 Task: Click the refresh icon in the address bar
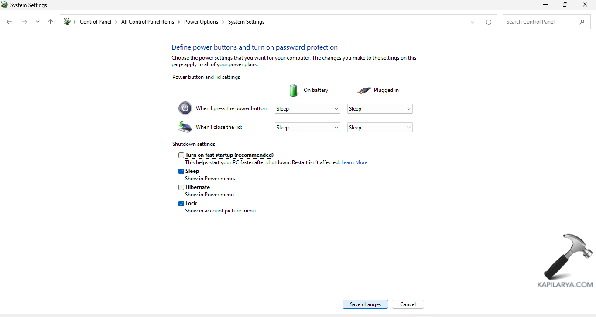pyautogui.click(x=489, y=21)
